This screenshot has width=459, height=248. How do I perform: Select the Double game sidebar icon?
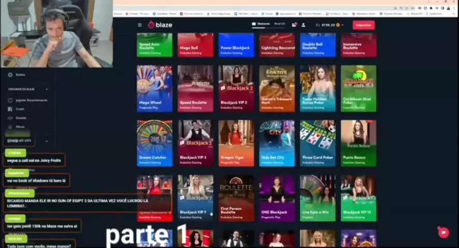click(x=10, y=118)
